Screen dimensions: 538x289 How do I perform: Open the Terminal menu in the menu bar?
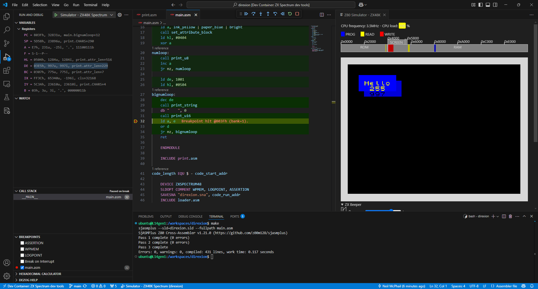(90, 5)
